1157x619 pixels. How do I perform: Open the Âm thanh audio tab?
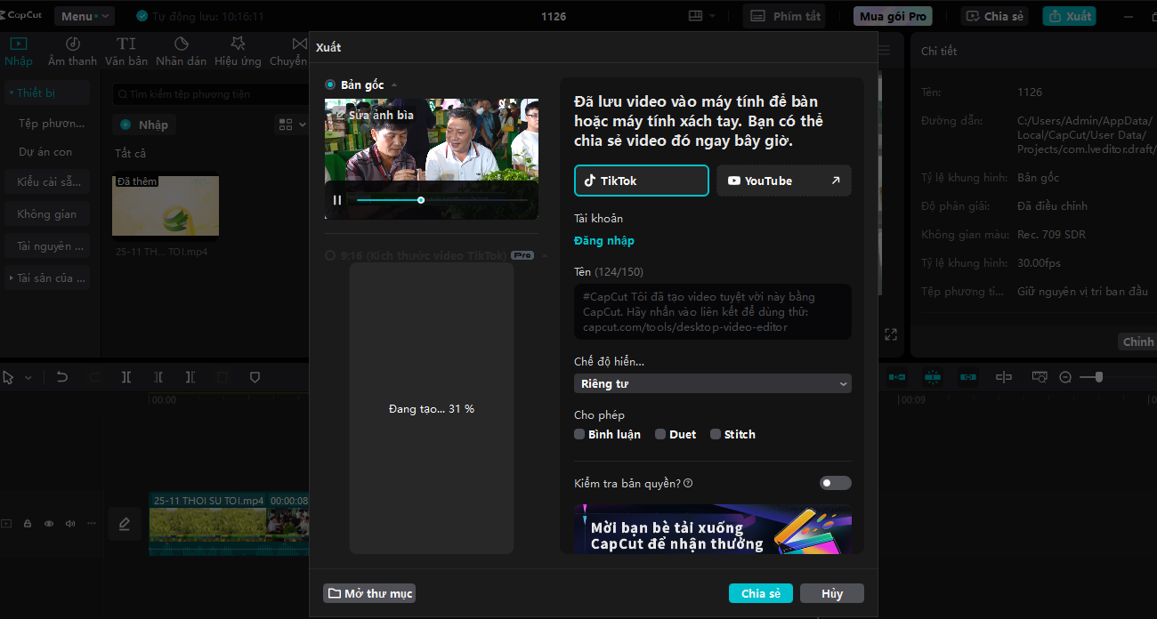[x=72, y=52]
